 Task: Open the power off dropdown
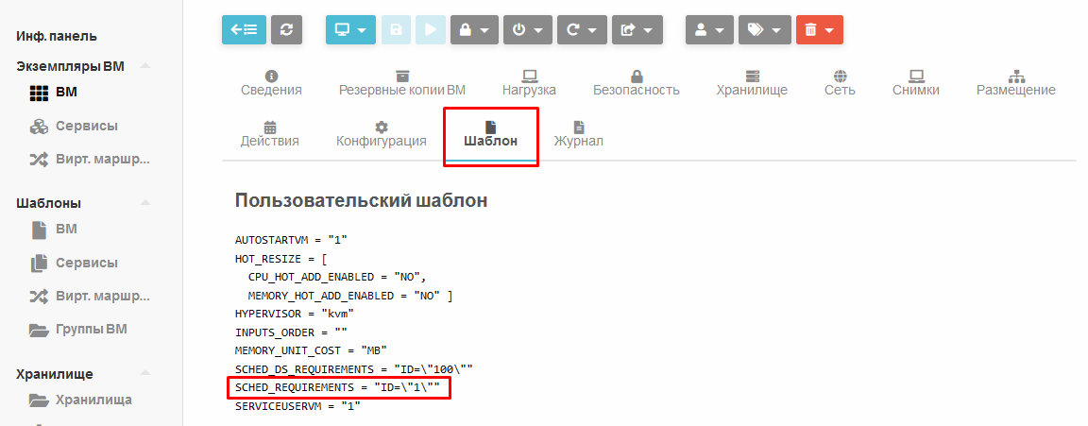click(x=527, y=30)
